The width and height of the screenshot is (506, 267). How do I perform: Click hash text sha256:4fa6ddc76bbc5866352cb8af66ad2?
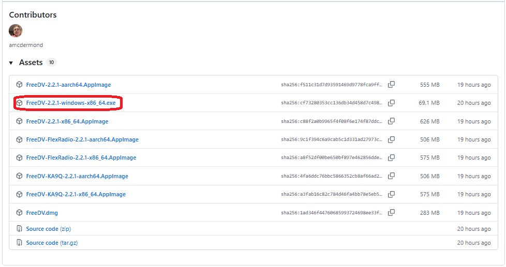coord(332,176)
